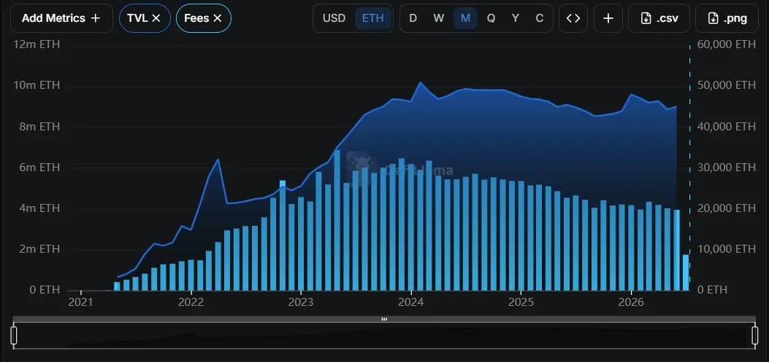Download chart image as .png

point(728,18)
